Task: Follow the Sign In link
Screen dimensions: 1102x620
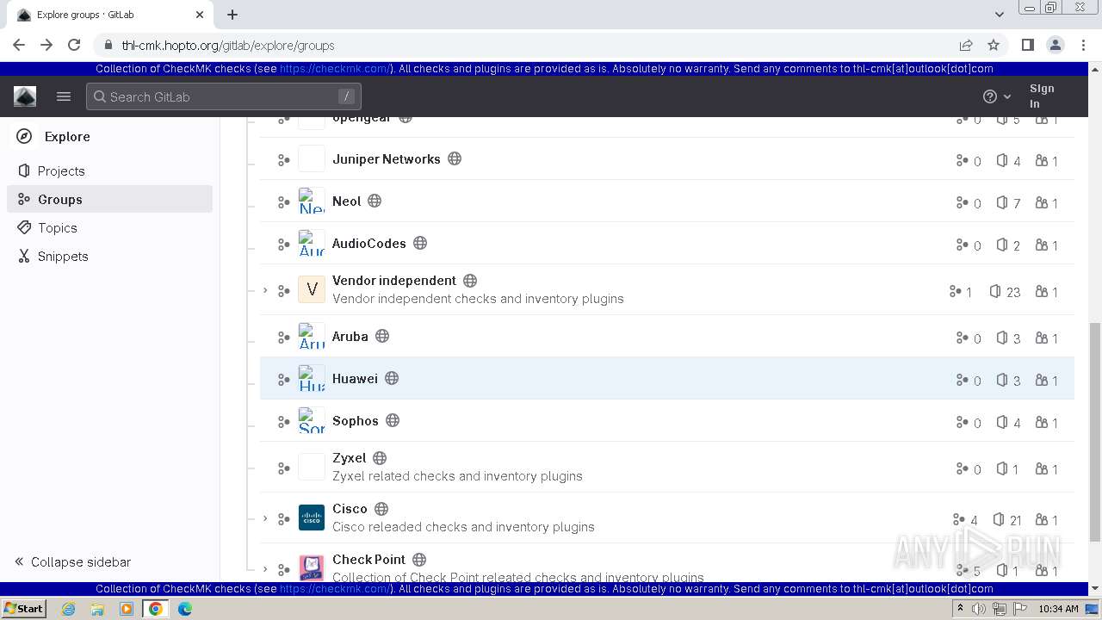Action: 1042,96
